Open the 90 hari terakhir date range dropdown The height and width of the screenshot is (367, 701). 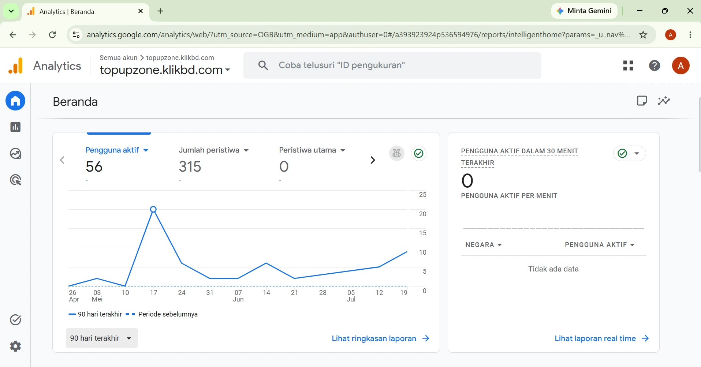[102, 338]
